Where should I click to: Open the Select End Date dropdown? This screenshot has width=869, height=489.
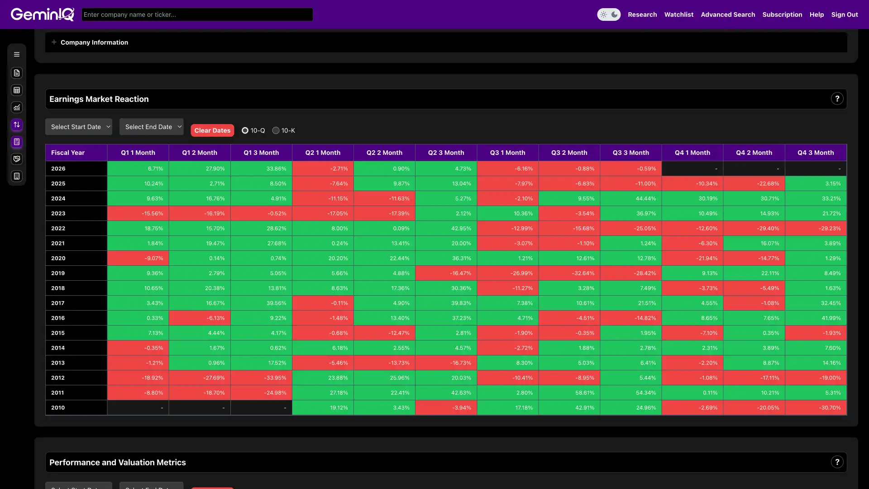(151, 127)
